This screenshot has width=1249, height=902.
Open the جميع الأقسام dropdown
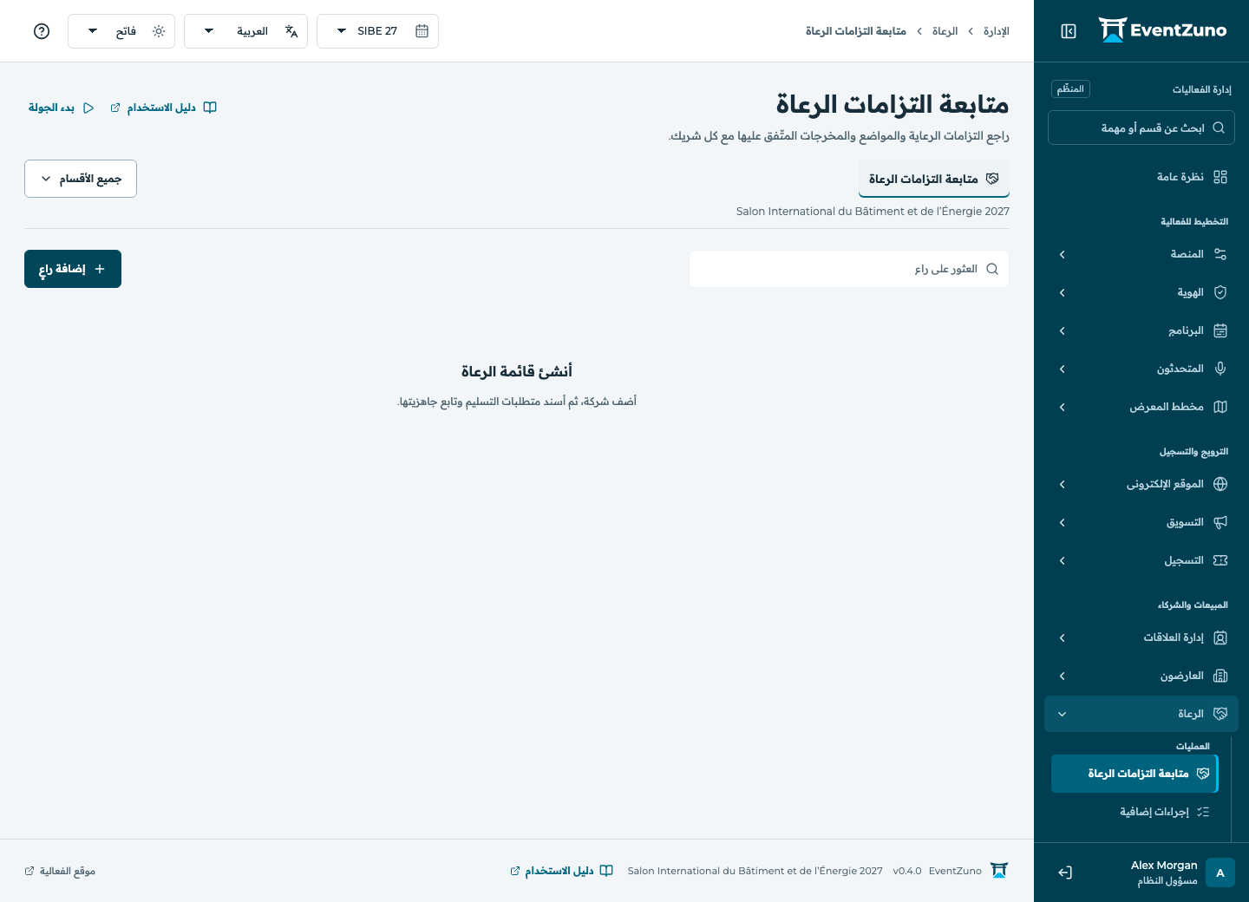(x=81, y=179)
